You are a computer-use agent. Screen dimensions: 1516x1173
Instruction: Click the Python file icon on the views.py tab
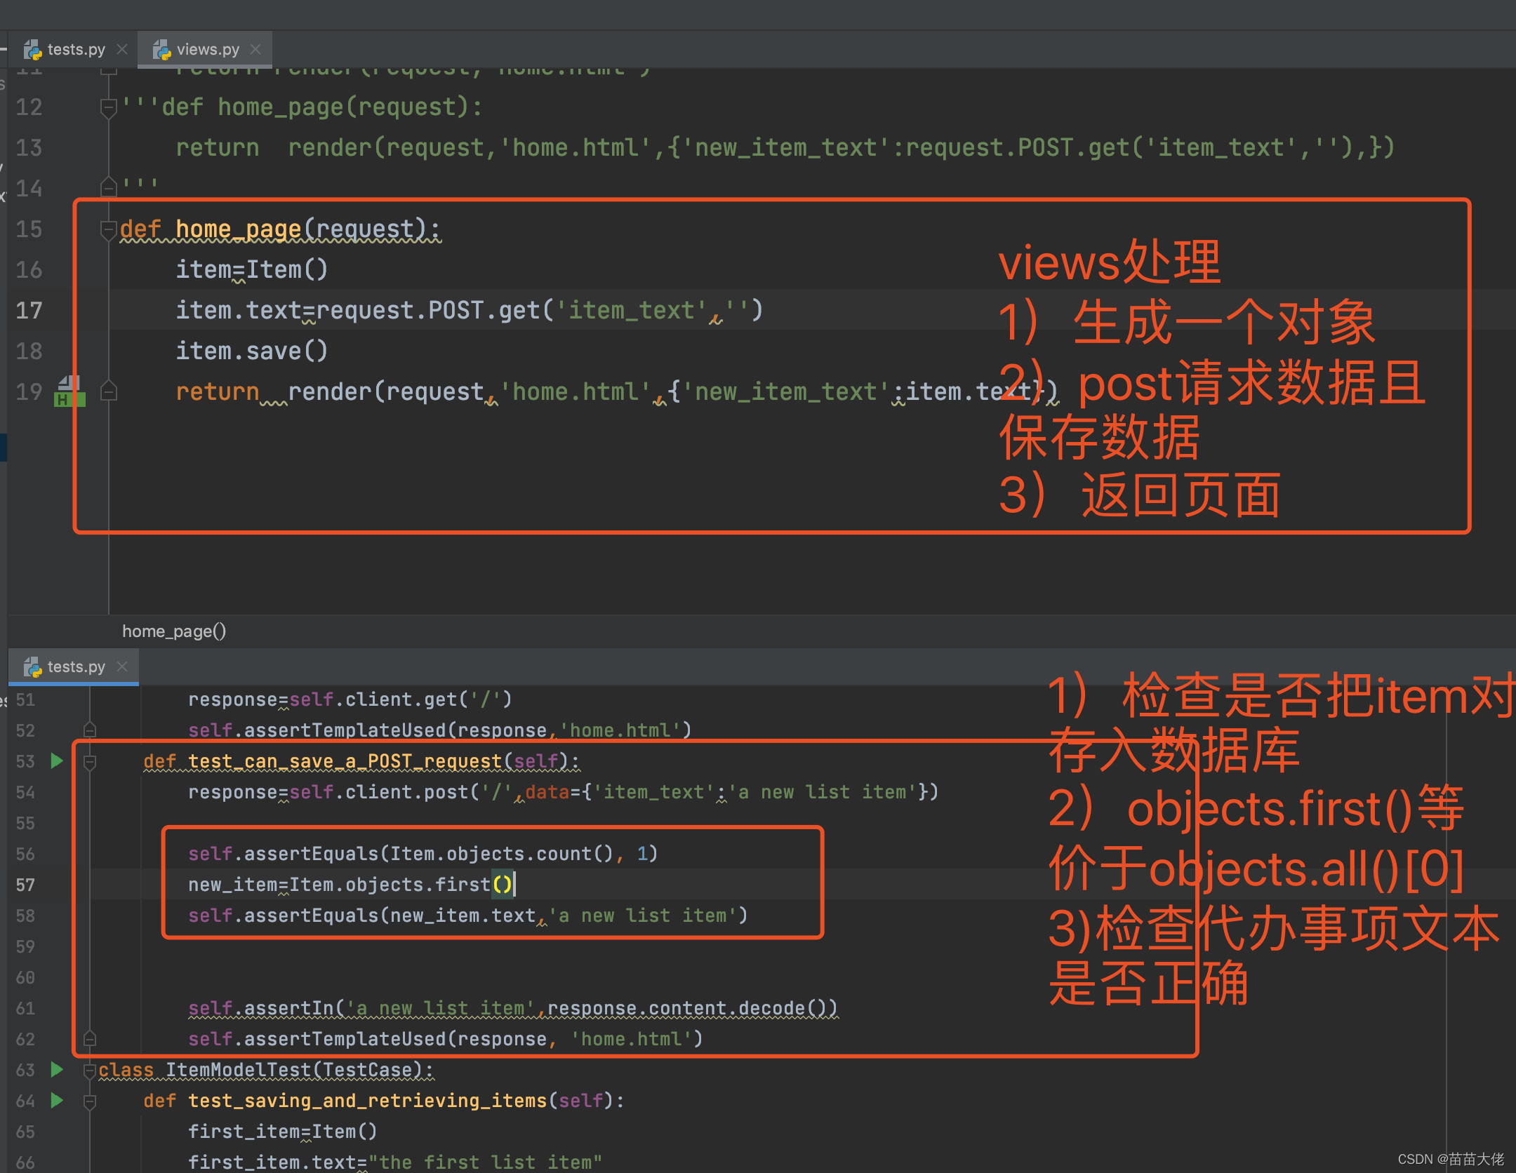coord(162,50)
